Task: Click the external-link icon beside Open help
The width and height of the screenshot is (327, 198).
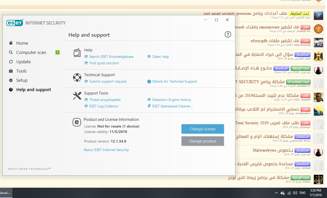Action: tap(149, 57)
